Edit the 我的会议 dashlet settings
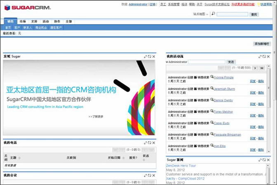 (x=145, y=175)
